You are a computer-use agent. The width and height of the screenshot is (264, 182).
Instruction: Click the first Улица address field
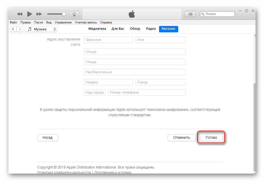pos(135,52)
